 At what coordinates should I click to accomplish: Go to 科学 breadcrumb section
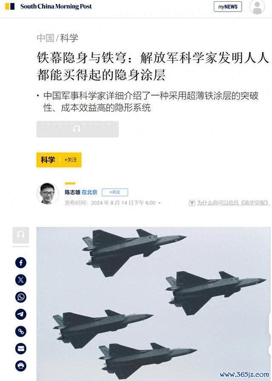[69, 38]
